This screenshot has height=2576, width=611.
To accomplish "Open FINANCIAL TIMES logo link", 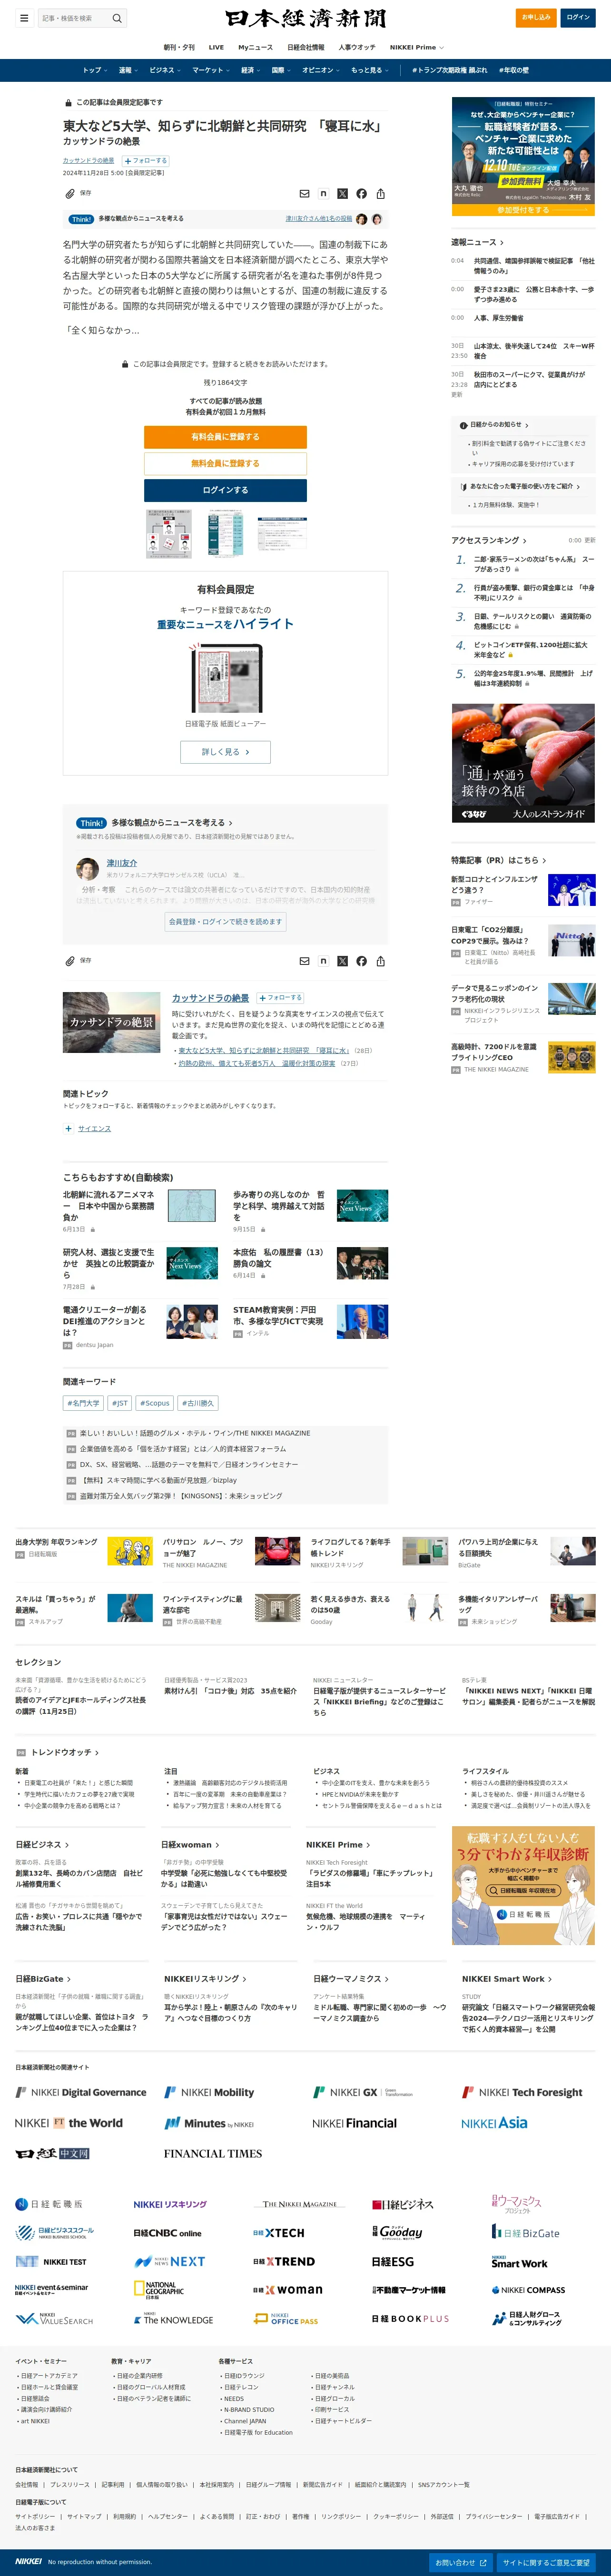I will pos(213,2153).
